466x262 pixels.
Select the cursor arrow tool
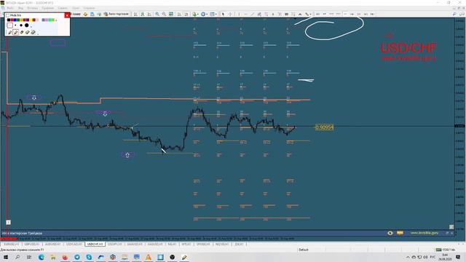pos(223,14)
